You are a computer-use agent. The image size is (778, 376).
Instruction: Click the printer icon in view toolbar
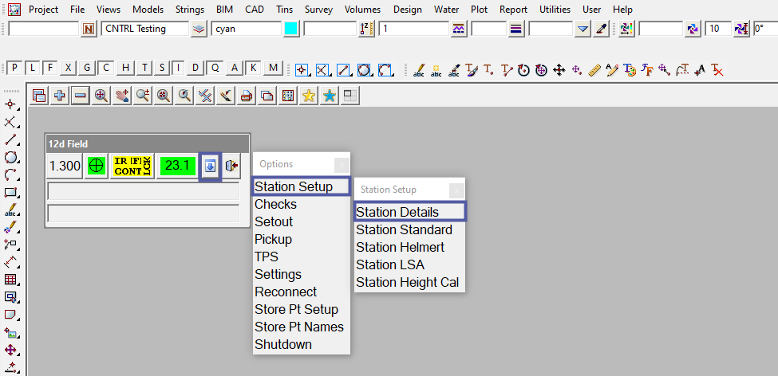tap(247, 96)
